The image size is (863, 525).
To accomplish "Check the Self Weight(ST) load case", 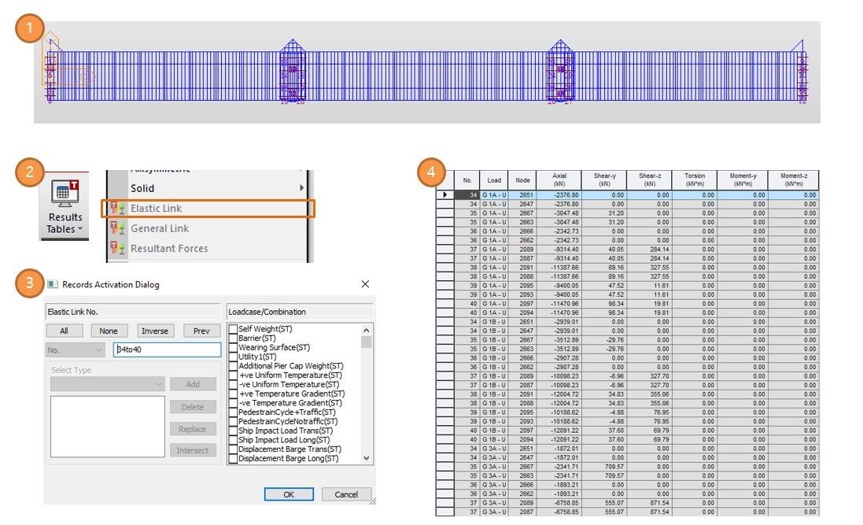I will (233, 329).
